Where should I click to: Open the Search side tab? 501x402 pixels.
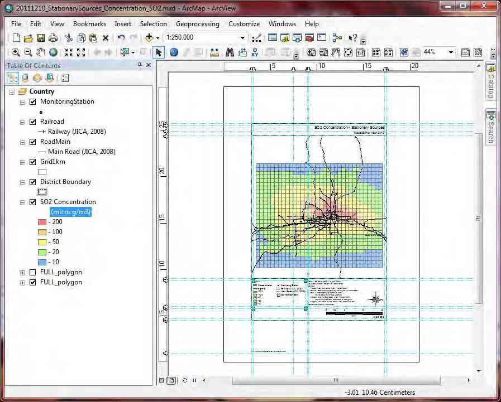coord(490,127)
